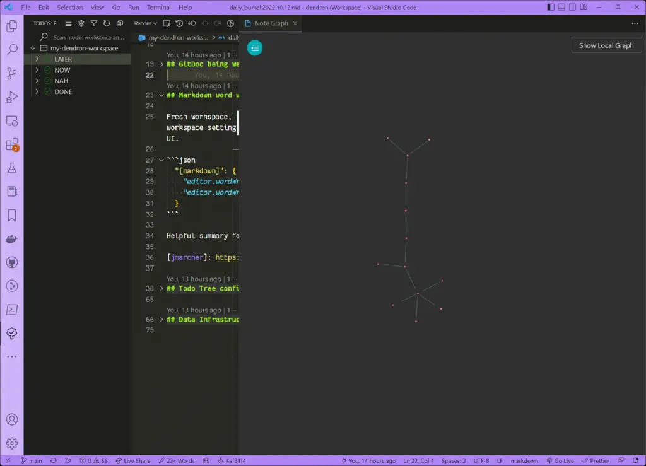Open the Edit menu
This screenshot has width=646, height=466.
tap(44, 8)
